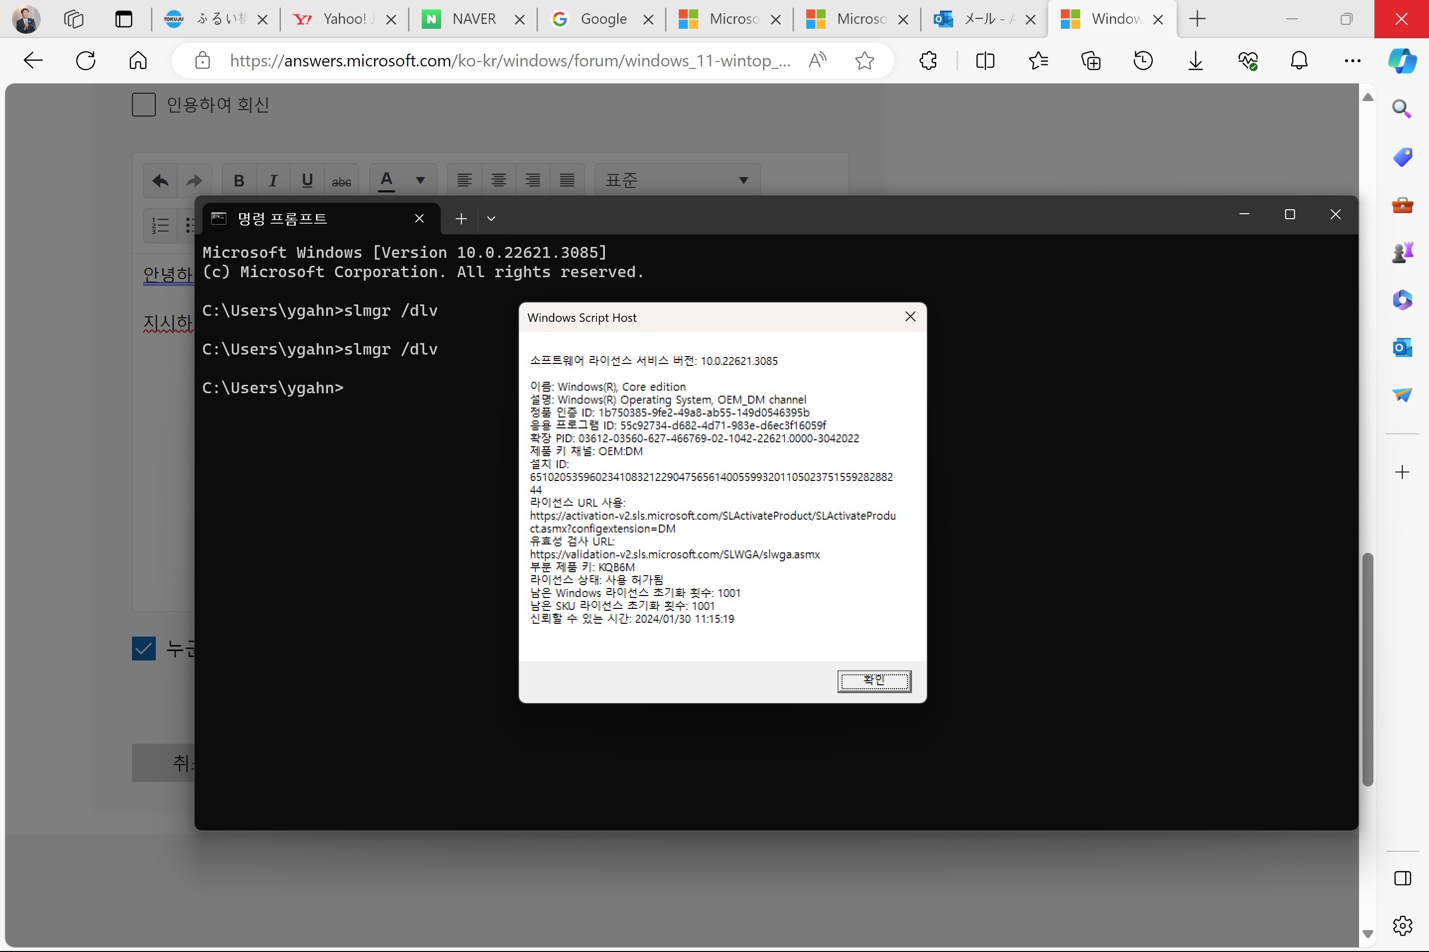Open Outlook in the Edge sidebar
This screenshot has height=952, width=1429.
[x=1402, y=347]
